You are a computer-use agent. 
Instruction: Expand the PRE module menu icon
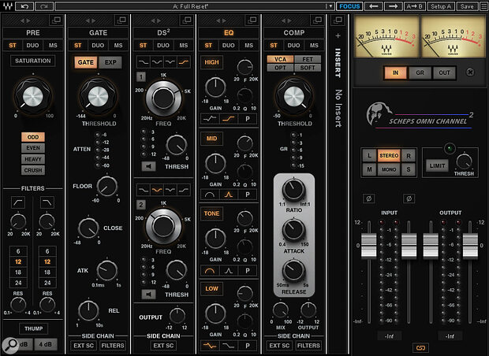click(x=54, y=19)
